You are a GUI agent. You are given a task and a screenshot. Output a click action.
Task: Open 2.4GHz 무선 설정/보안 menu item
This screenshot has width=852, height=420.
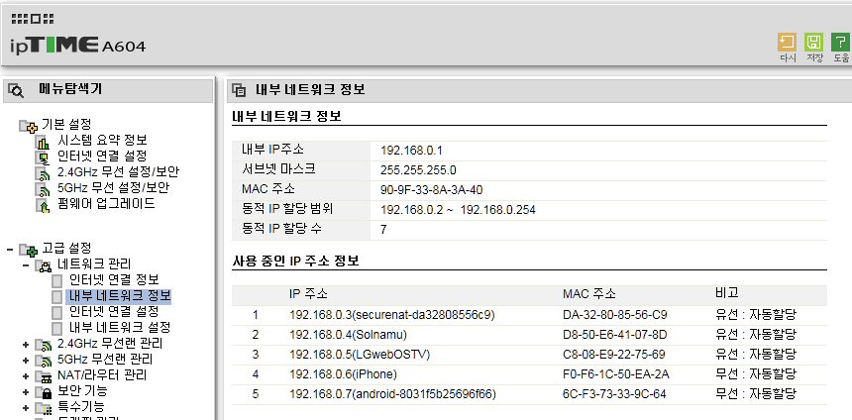pos(119,172)
